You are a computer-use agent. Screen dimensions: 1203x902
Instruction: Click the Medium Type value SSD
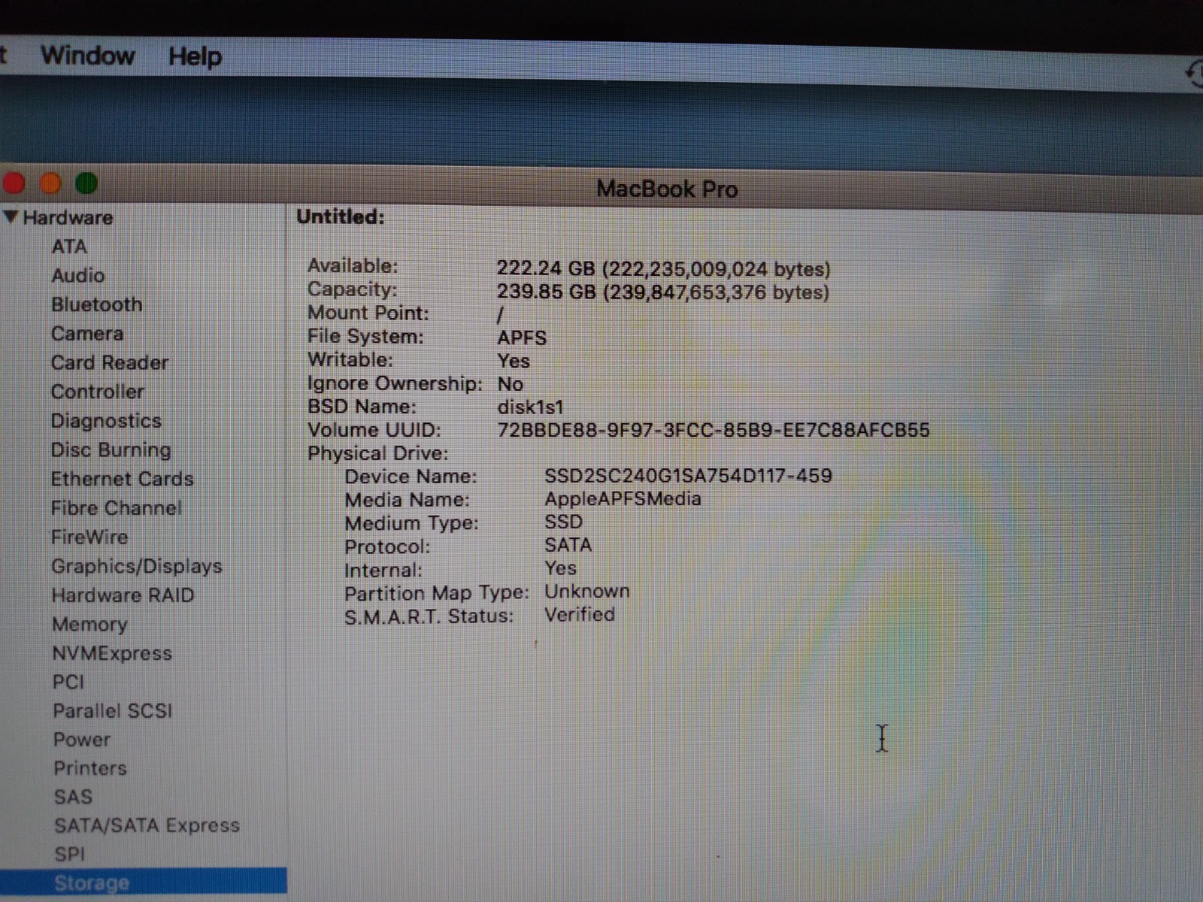[564, 522]
